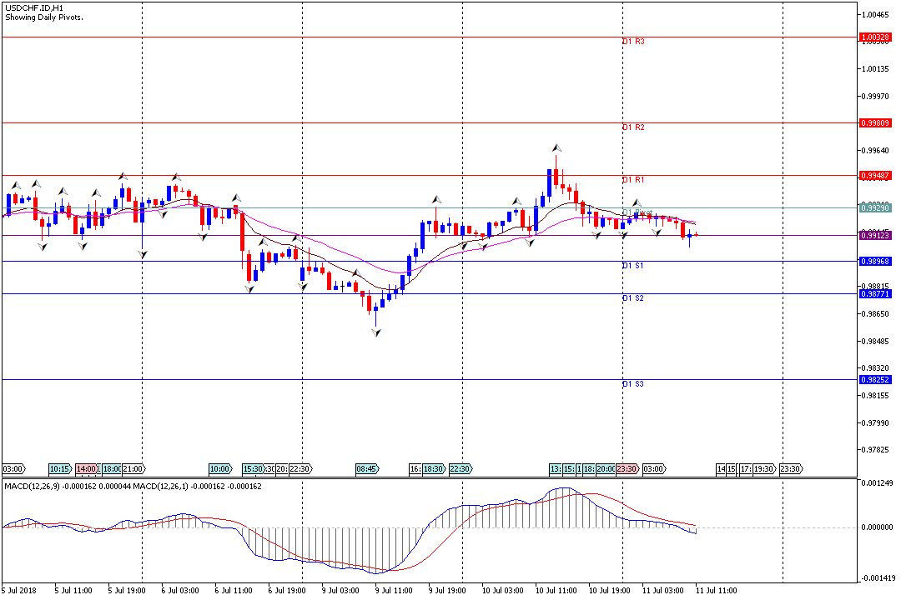Select the 15:30 event marker
This screenshot has width=901, height=600.
click(x=253, y=469)
